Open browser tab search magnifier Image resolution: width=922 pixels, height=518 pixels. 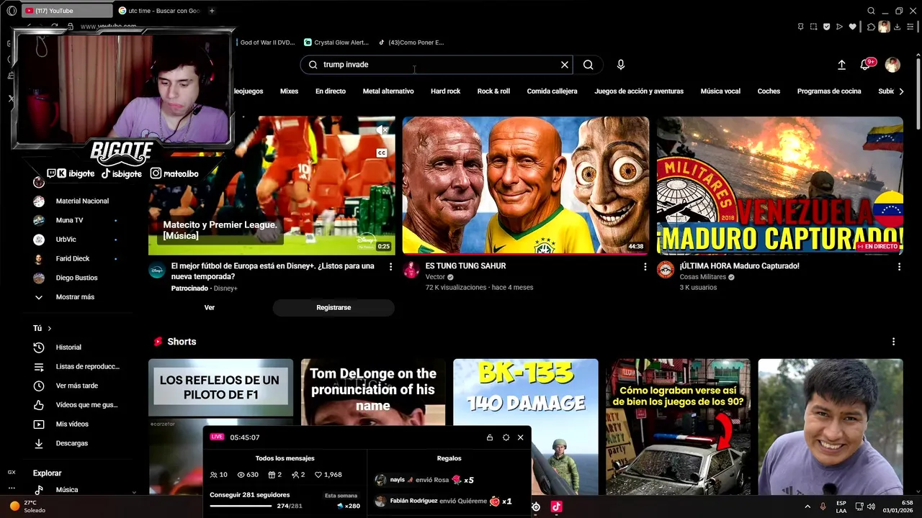tap(871, 11)
